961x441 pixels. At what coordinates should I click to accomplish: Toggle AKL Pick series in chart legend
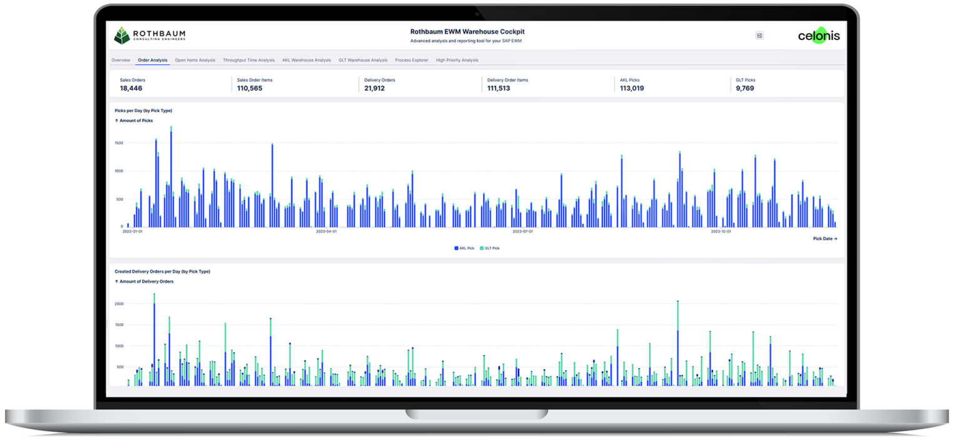(x=464, y=248)
